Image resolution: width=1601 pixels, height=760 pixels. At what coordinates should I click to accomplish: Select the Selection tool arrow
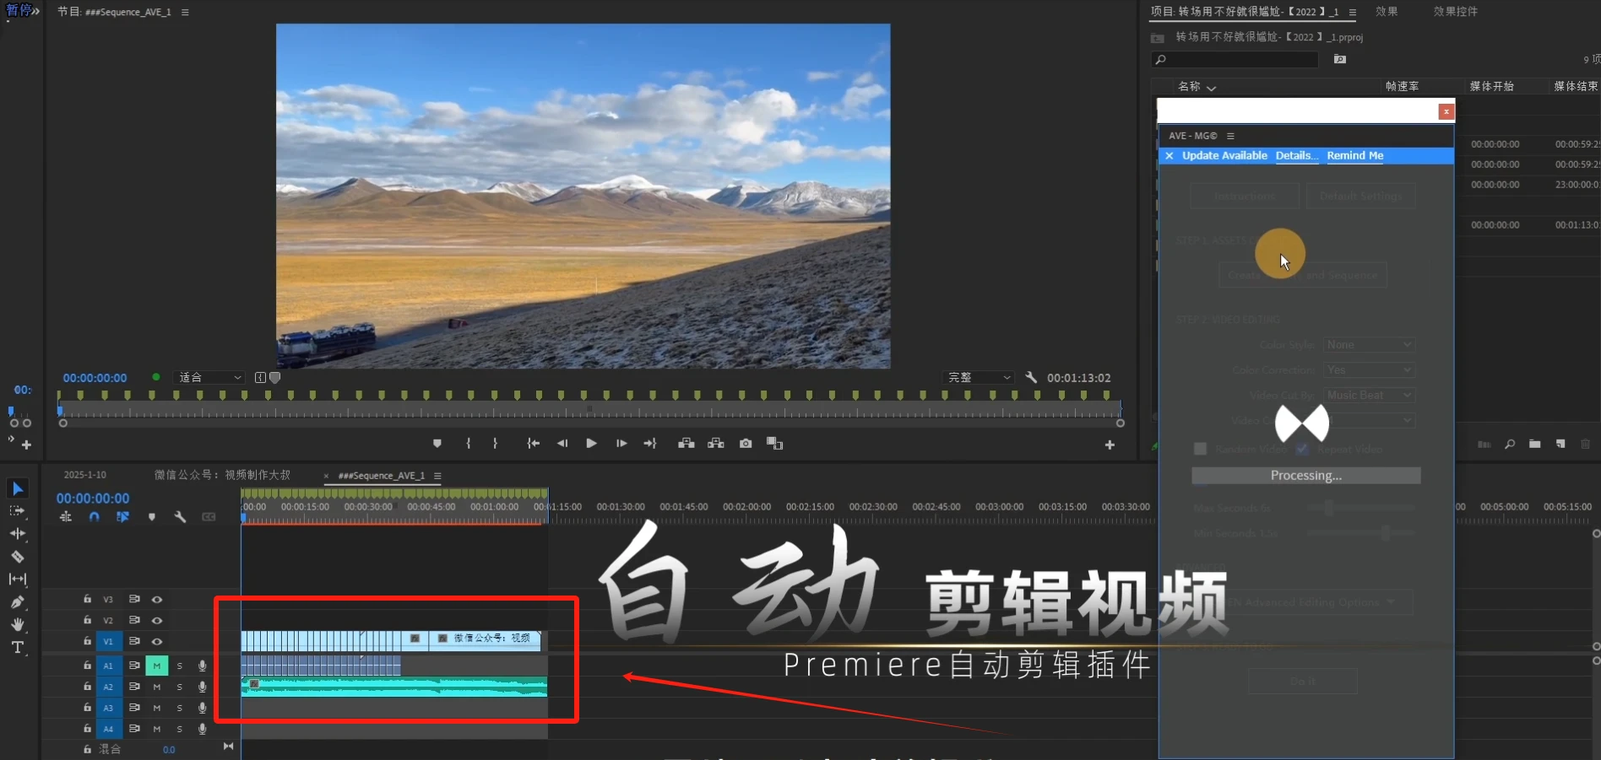(x=18, y=488)
